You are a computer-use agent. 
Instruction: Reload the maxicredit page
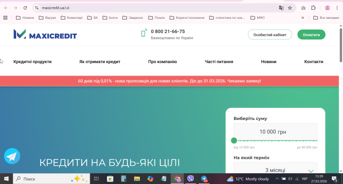(25, 8)
